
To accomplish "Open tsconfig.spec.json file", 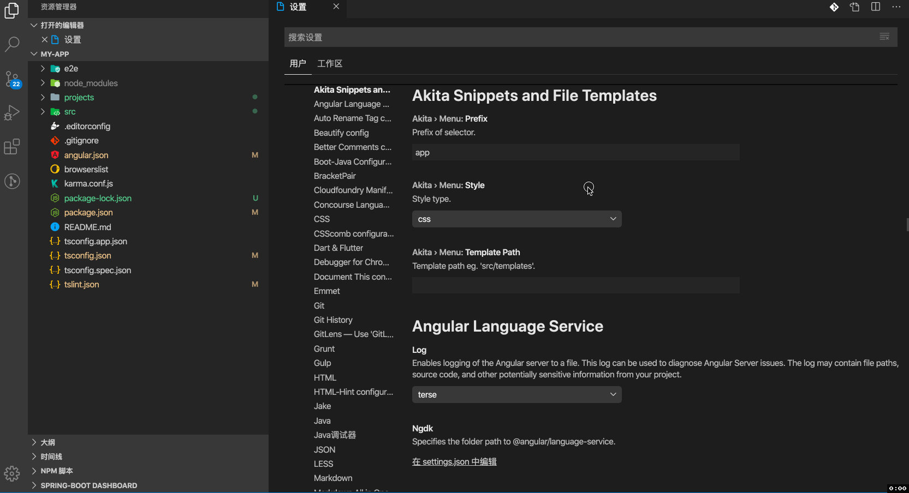I will (98, 270).
